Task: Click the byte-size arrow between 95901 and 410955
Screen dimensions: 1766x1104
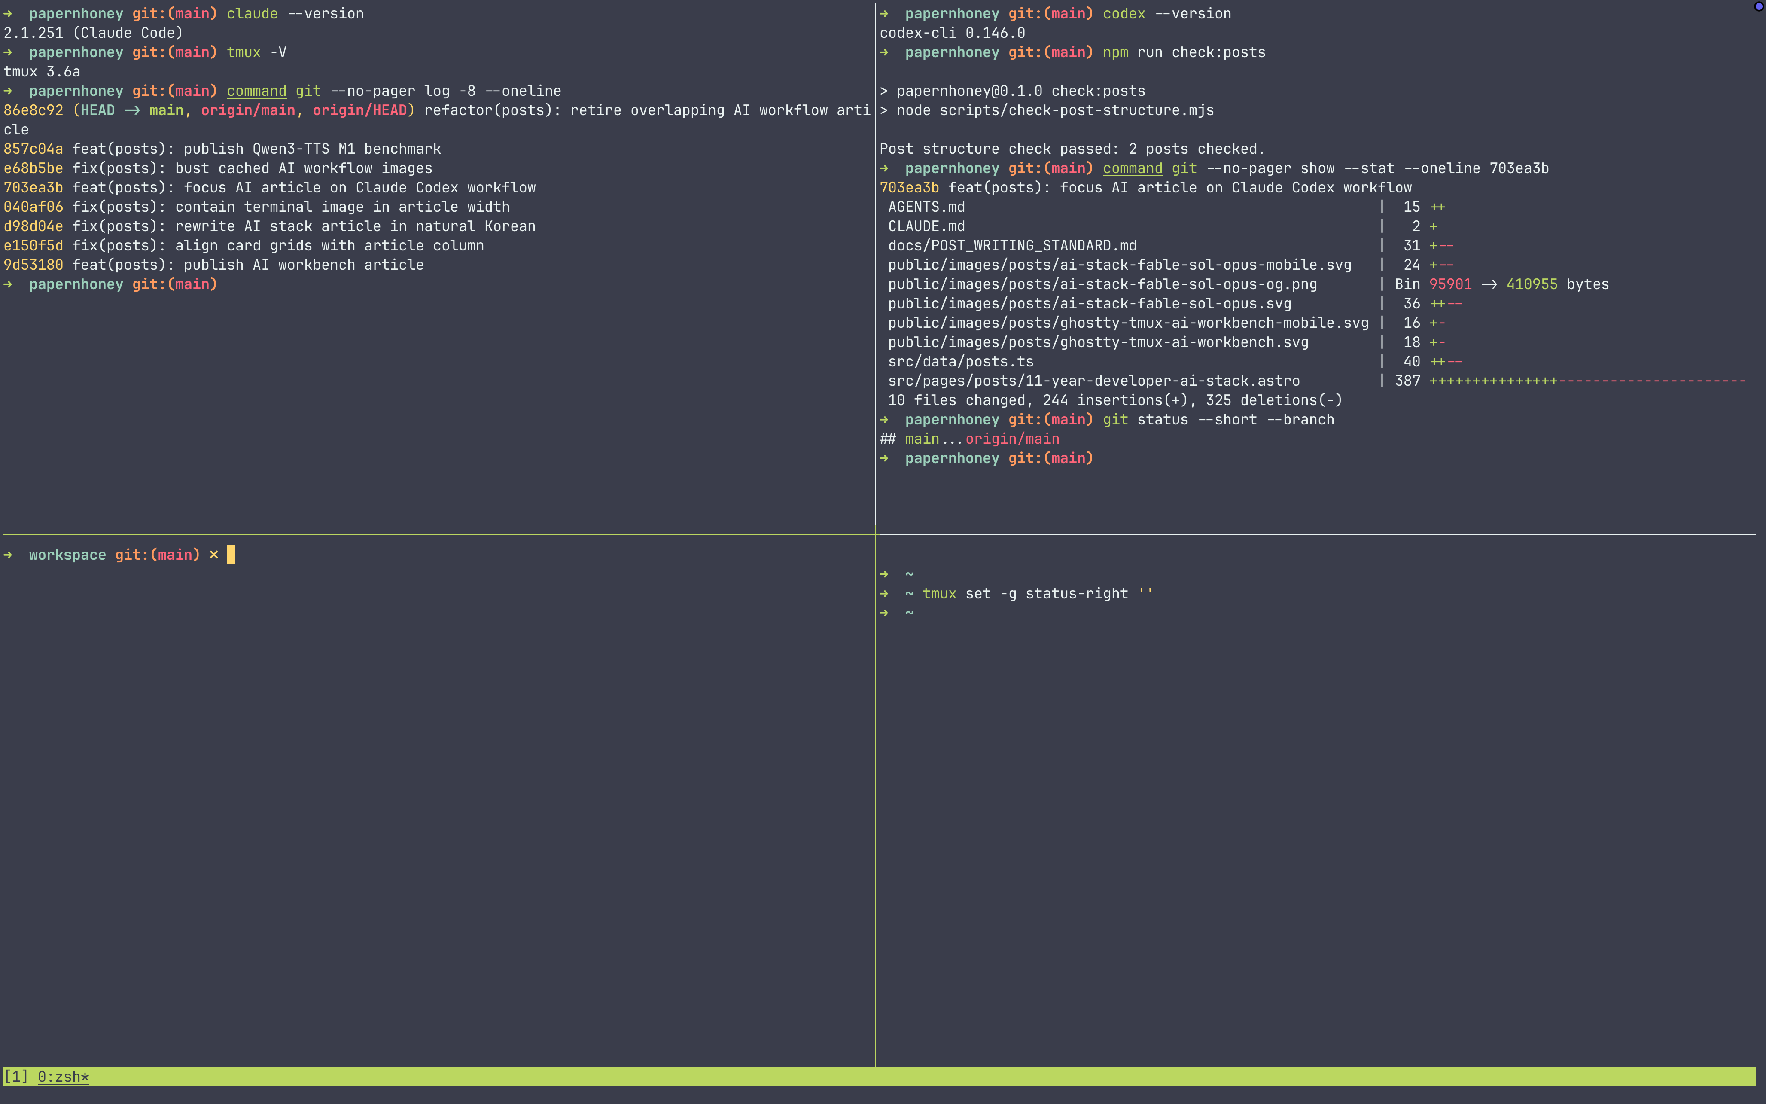Action: click(1489, 284)
